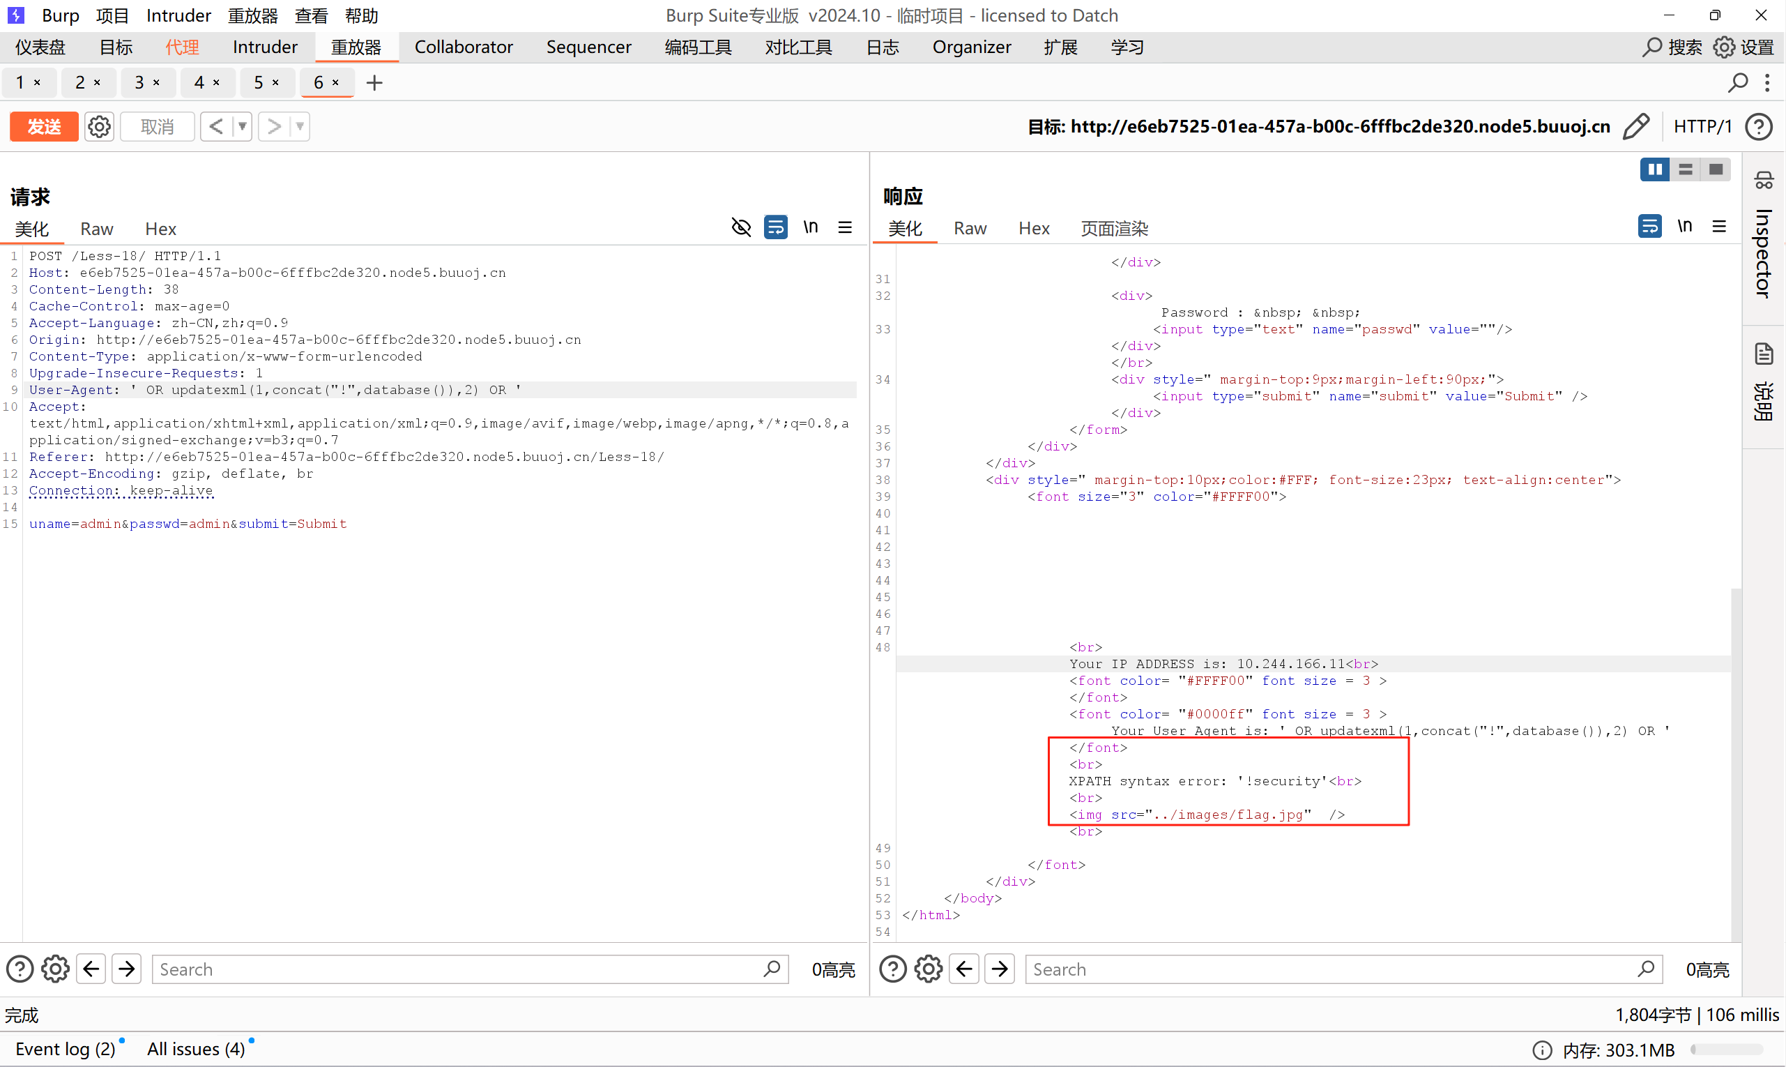Open the Repeater three-dot options menu
Screen dimensions: 1786x1067
[x=1766, y=83]
